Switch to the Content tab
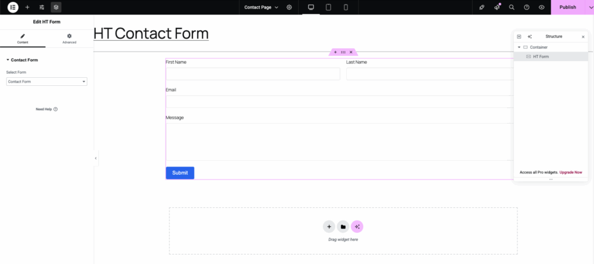Image resolution: width=594 pixels, height=264 pixels. pos(23,39)
